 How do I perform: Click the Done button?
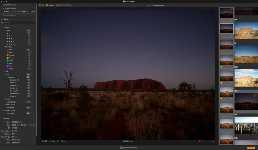pyautogui.click(x=251, y=147)
